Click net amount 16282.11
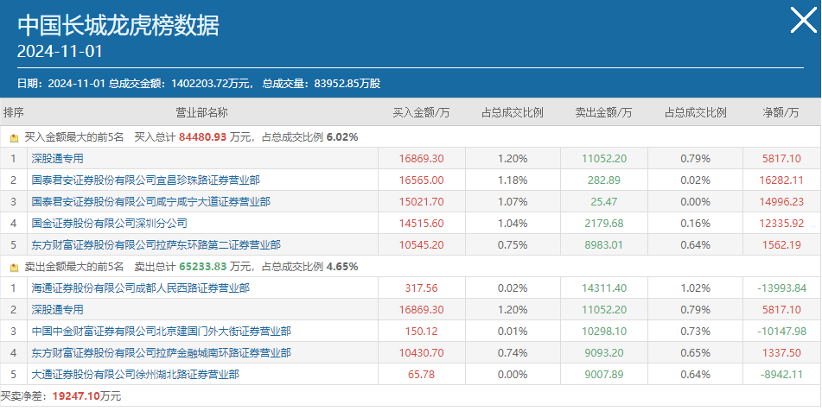The width and height of the screenshot is (822, 411). 781,180
